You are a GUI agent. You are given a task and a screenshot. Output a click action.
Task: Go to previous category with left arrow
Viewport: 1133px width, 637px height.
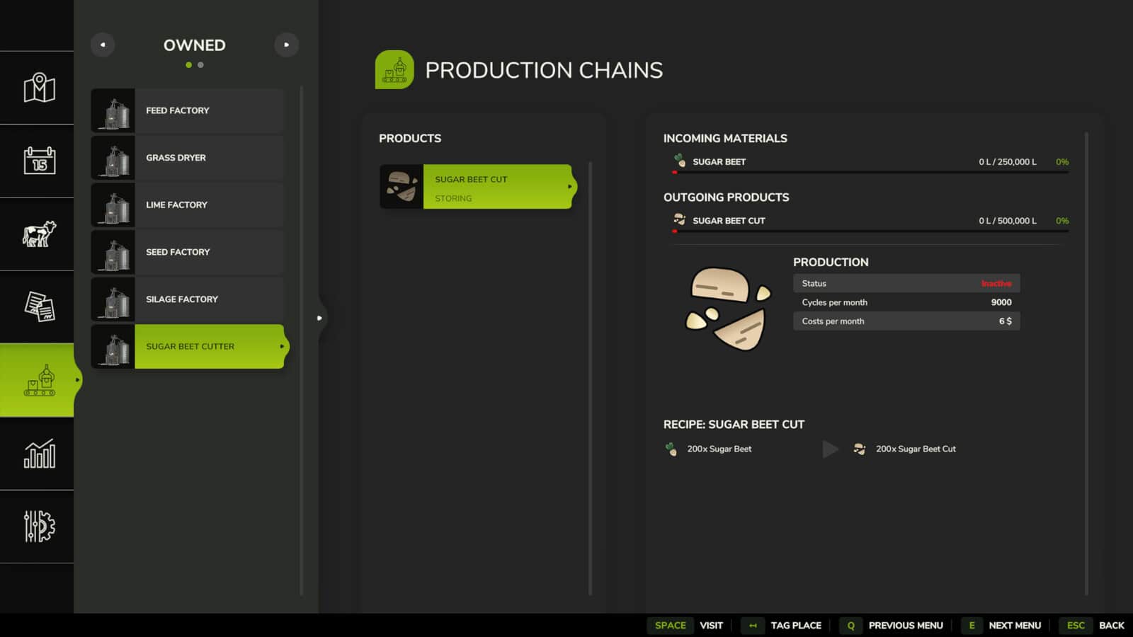pyautogui.click(x=103, y=45)
